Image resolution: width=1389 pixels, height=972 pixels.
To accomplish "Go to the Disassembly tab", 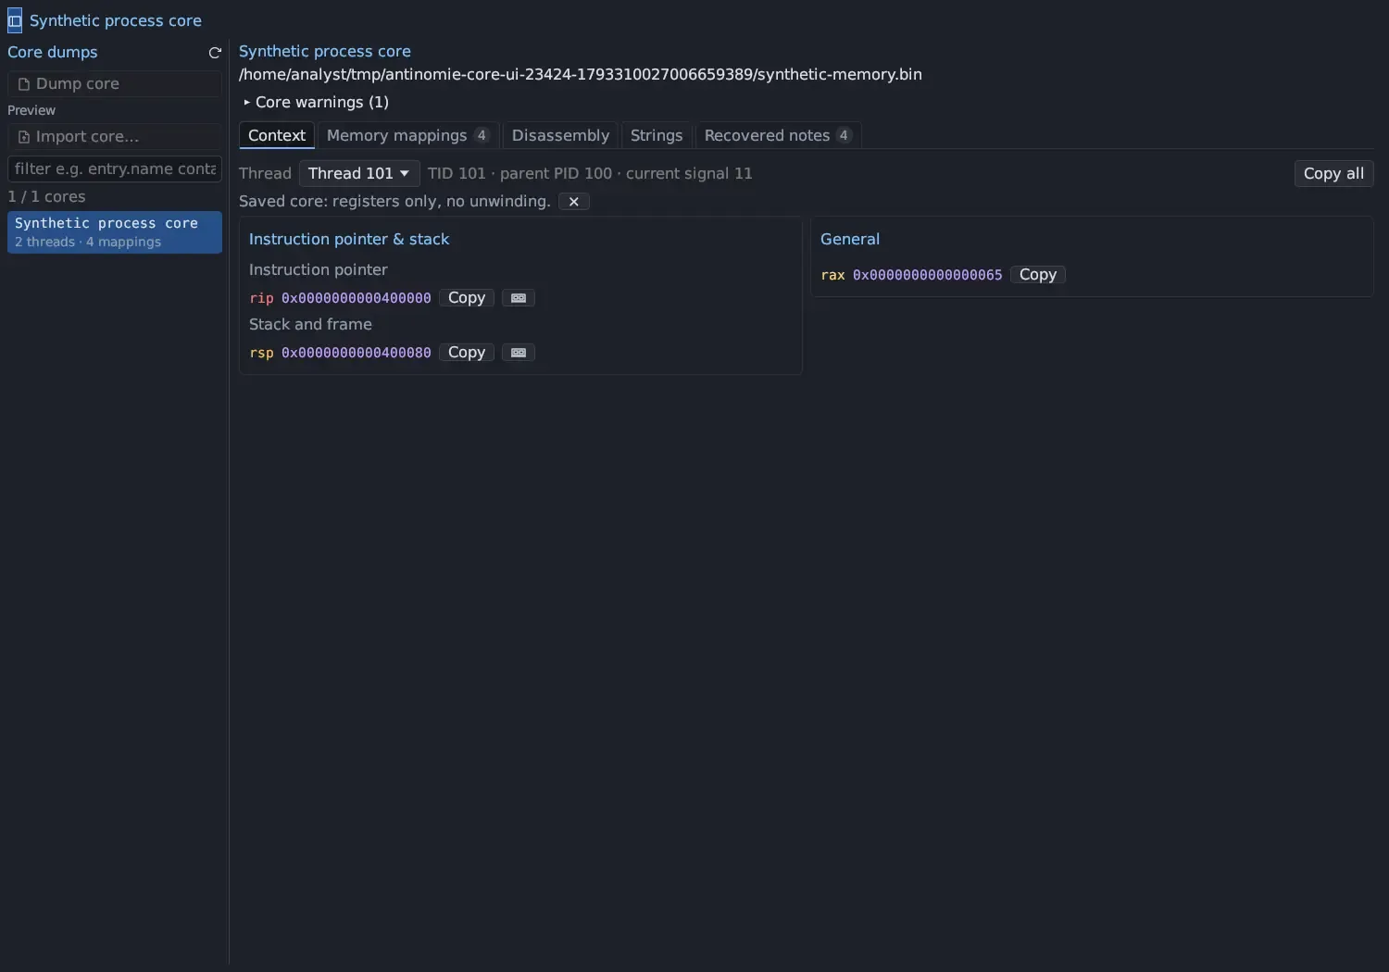I will tap(560, 135).
